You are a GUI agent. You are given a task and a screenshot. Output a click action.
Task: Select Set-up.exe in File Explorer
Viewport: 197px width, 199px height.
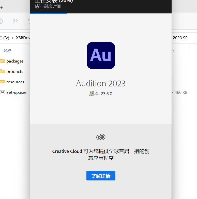pyautogui.click(x=16, y=93)
